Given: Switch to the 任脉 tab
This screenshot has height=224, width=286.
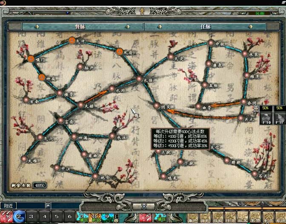Looking at the screenshot, I should click(x=206, y=26).
